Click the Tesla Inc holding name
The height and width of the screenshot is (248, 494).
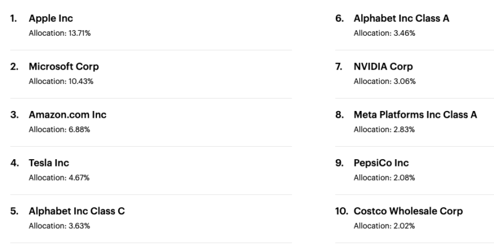pyautogui.click(x=49, y=163)
